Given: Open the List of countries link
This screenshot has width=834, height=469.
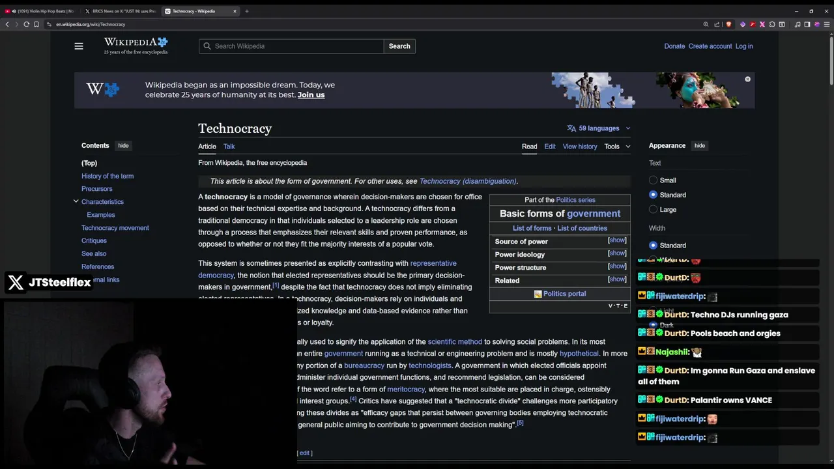Looking at the screenshot, I should pyautogui.click(x=582, y=228).
